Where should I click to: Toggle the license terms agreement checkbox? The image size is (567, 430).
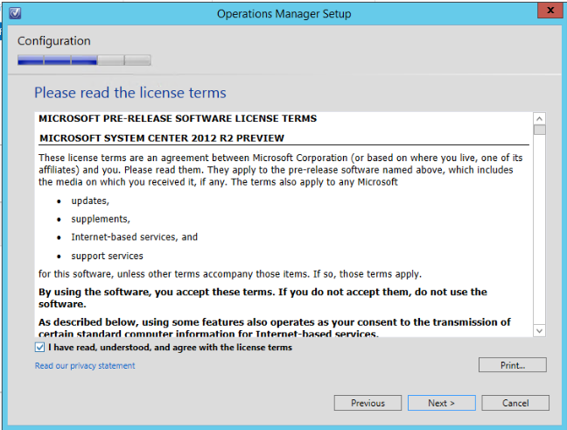coord(40,348)
